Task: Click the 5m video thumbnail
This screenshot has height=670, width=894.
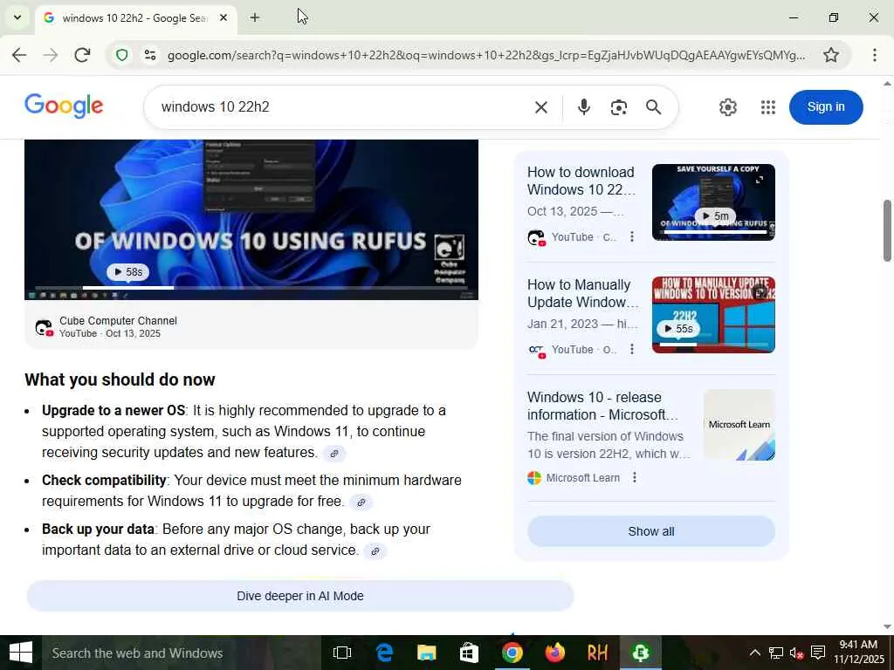Action: [x=713, y=202]
